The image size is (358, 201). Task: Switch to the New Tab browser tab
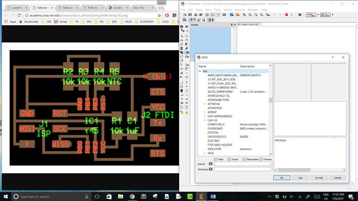(x=139, y=8)
